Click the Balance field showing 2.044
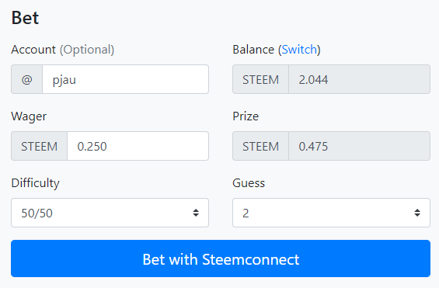 coord(360,79)
